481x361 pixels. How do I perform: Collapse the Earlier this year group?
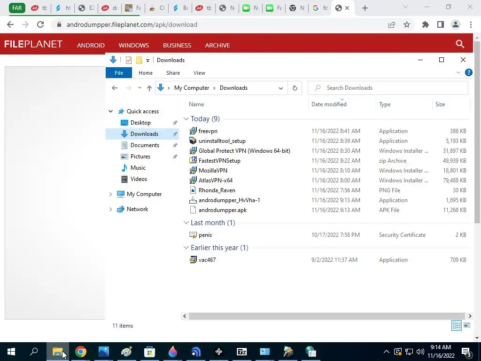pos(186,248)
